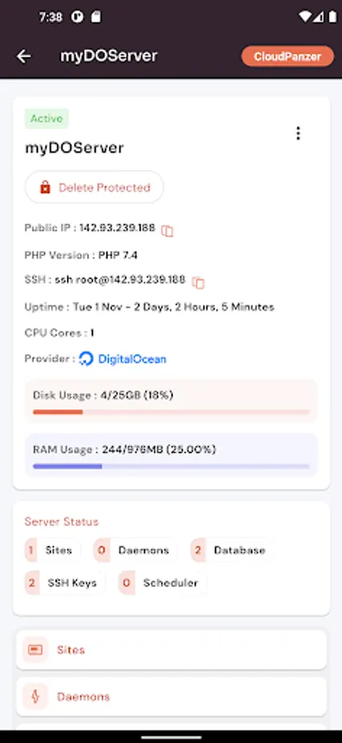Copy the SSH command
The height and width of the screenshot is (743, 342).
point(198,283)
